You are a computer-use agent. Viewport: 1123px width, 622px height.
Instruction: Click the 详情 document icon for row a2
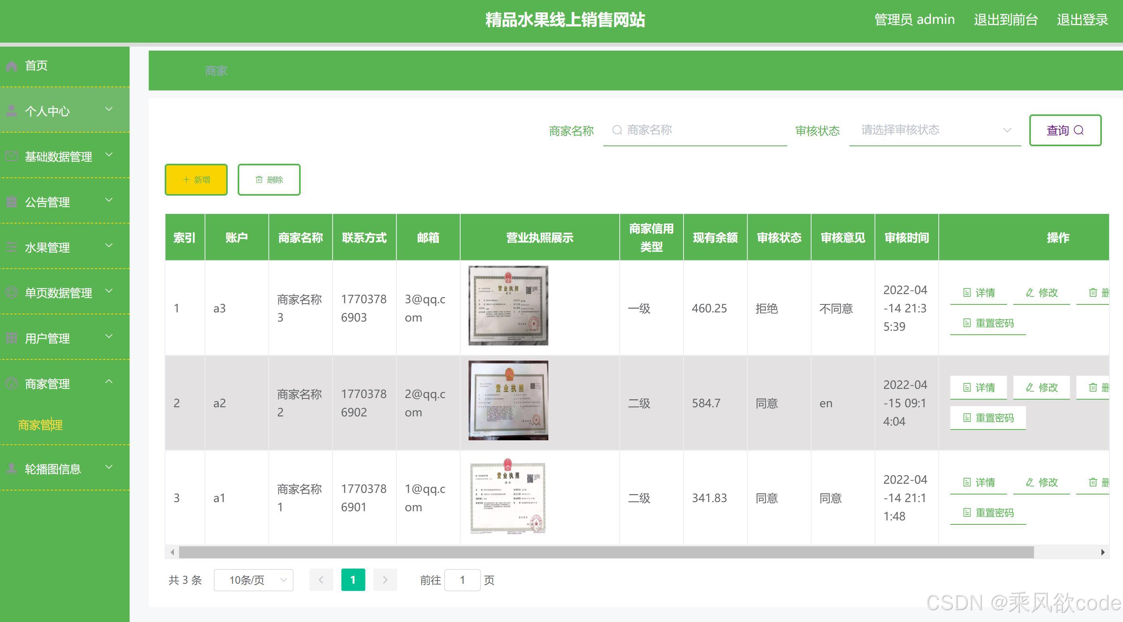pos(967,388)
